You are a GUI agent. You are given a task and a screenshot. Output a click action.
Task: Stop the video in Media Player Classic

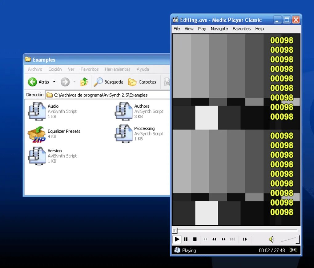pyautogui.click(x=195, y=239)
